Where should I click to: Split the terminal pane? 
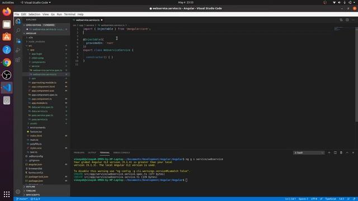(x=335, y=152)
